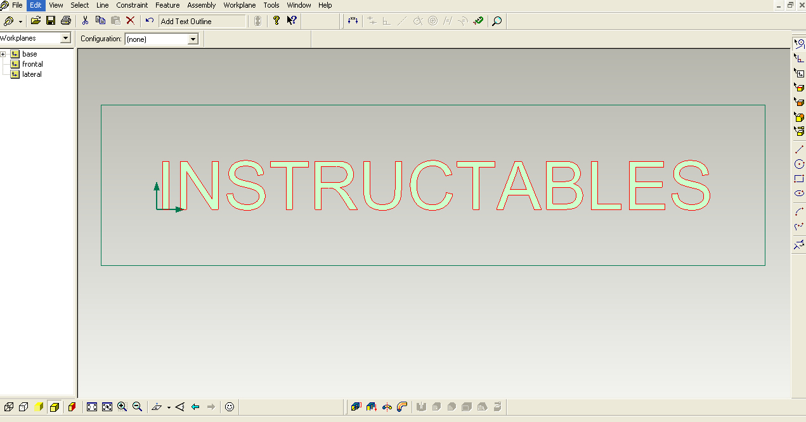Viewport: 806px width, 422px height.
Task: Click the yellow question mark Help icon
Action: coord(276,21)
